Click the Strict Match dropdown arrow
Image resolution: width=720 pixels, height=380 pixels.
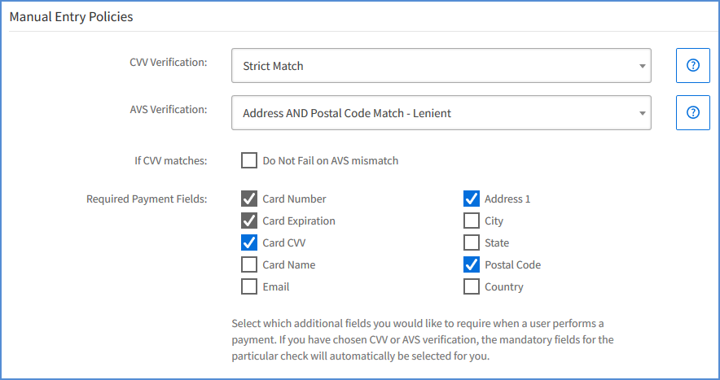coord(643,66)
